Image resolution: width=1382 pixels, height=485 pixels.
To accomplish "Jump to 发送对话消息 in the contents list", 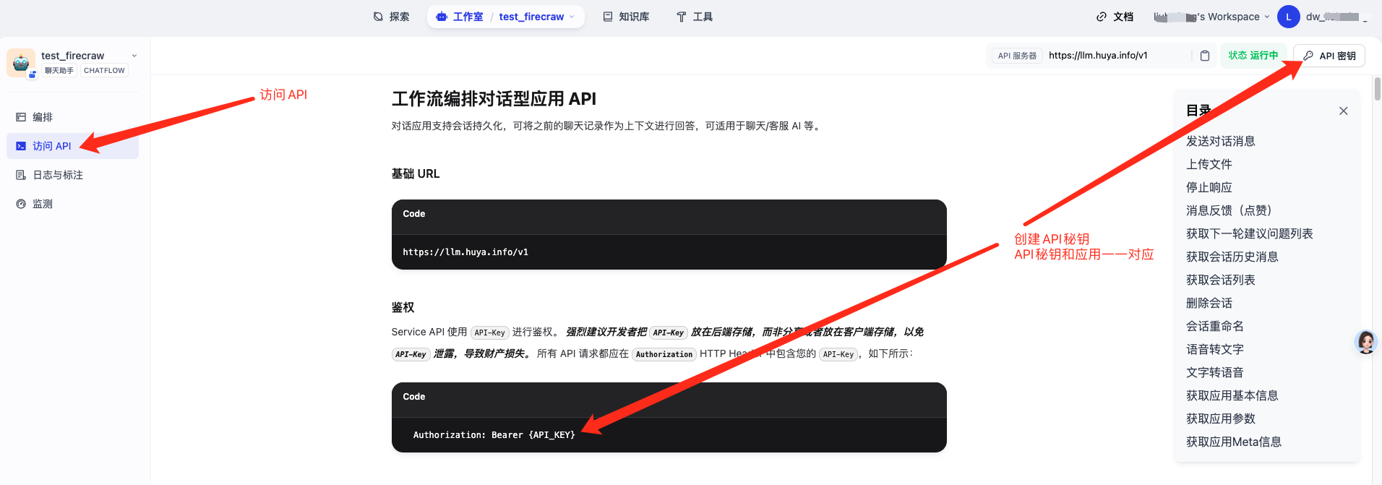I will point(1220,141).
